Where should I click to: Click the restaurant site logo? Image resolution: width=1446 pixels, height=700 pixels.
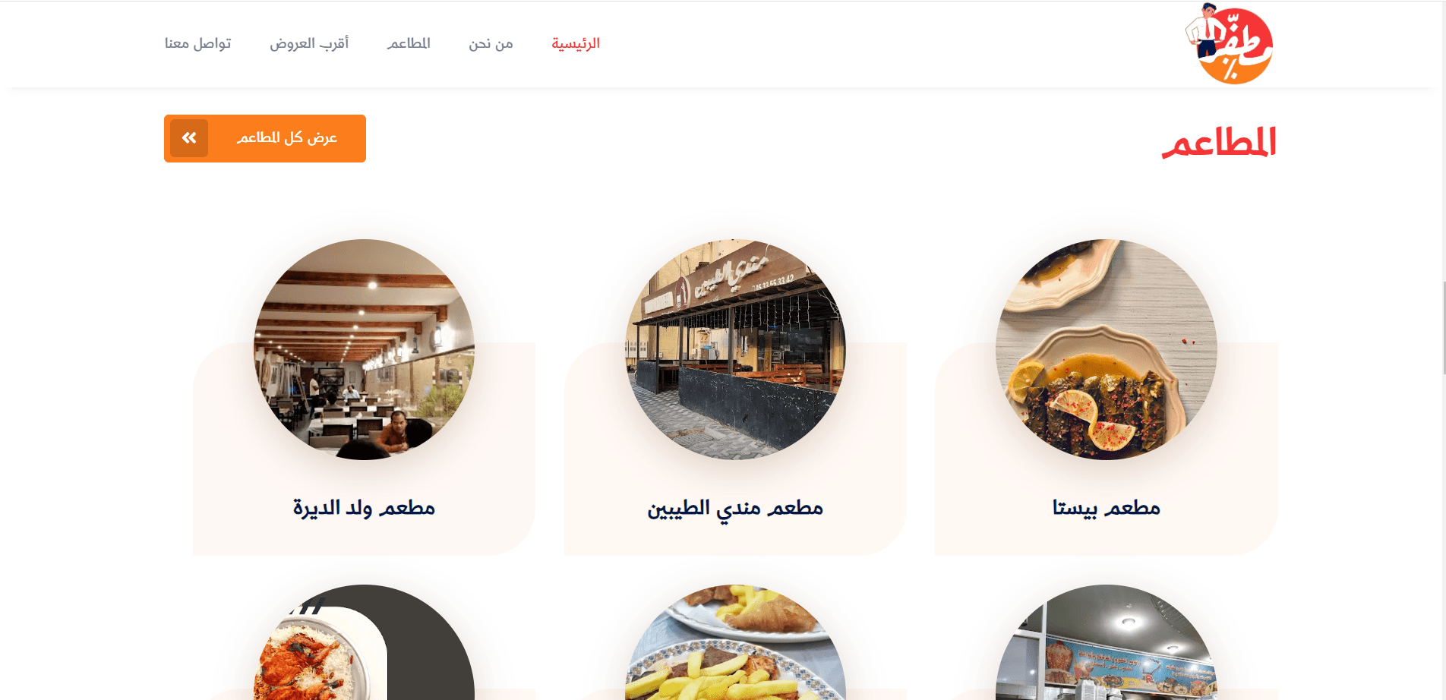click(x=1230, y=43)
